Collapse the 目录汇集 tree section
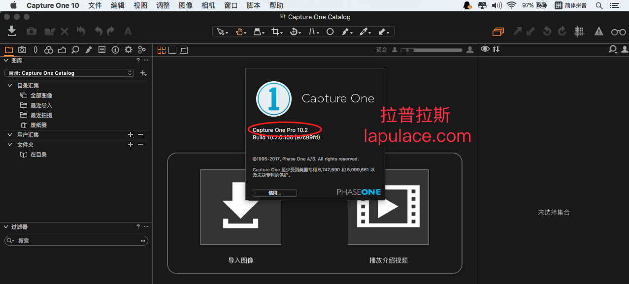 [x=10, y=86]
